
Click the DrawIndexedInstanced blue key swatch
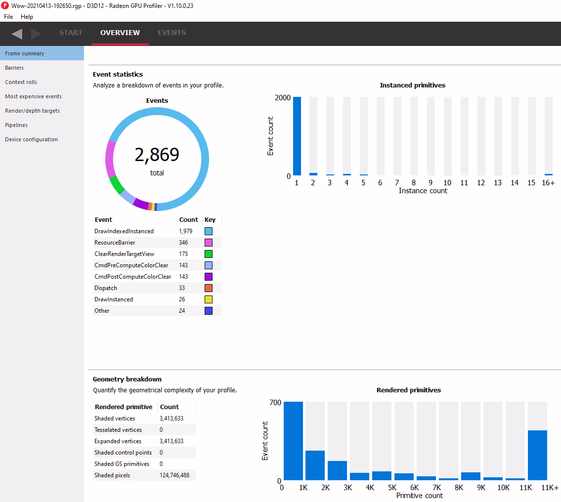pos(209,231)
